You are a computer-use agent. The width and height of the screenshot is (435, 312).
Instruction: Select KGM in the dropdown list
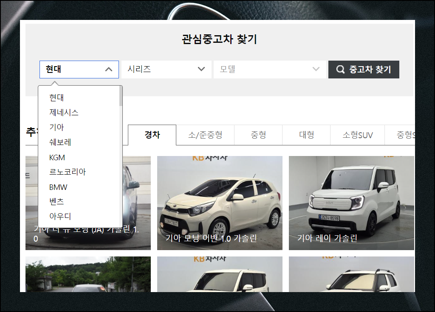coord(57,158)
